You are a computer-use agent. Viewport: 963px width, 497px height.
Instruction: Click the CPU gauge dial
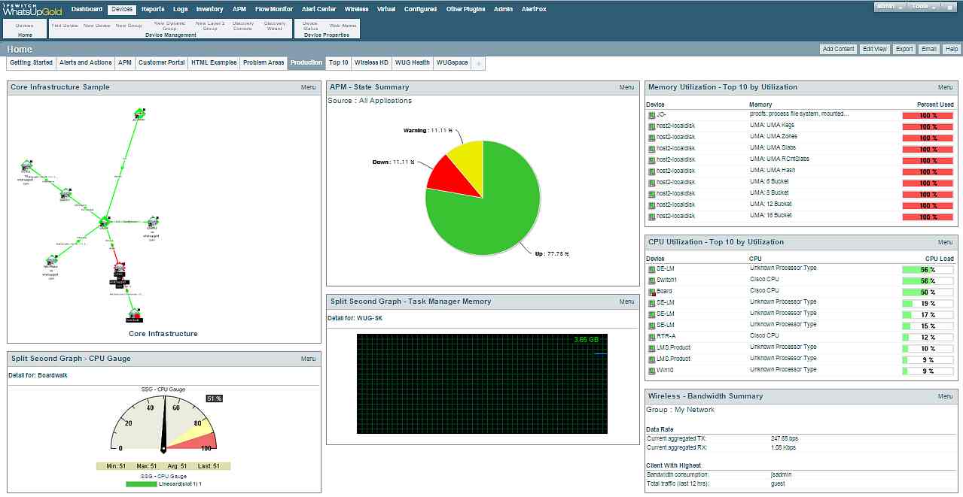coord(163,423)
